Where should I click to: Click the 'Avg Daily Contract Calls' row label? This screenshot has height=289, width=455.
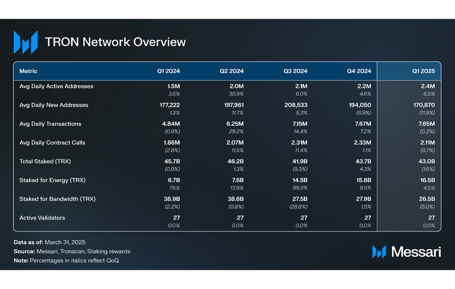tap(52, 143)
